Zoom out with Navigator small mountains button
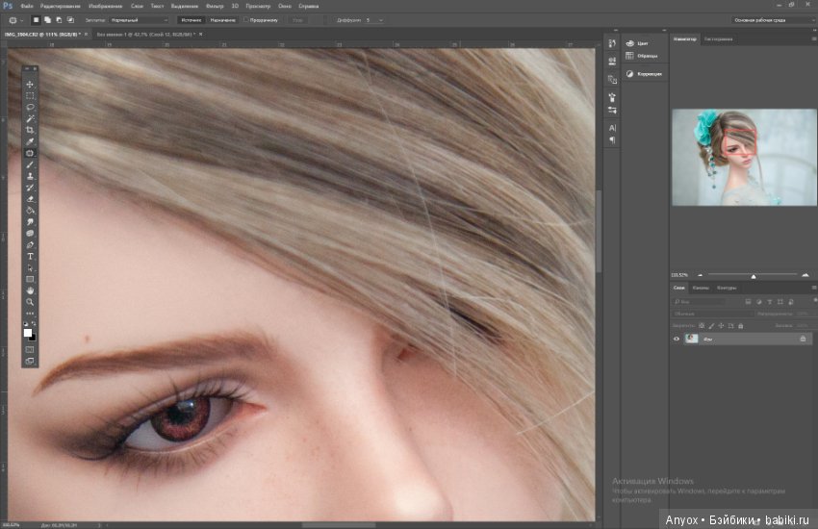 tap(700, 275)
